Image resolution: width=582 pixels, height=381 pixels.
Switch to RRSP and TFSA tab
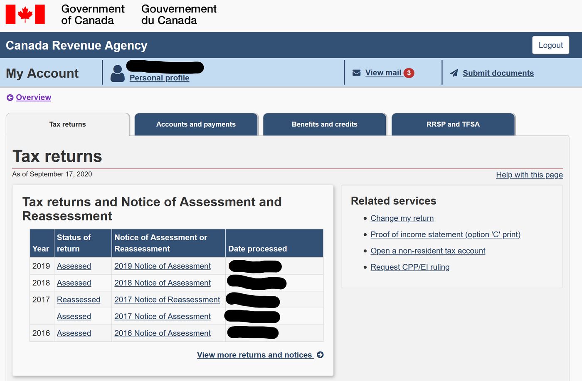[453, 124]
